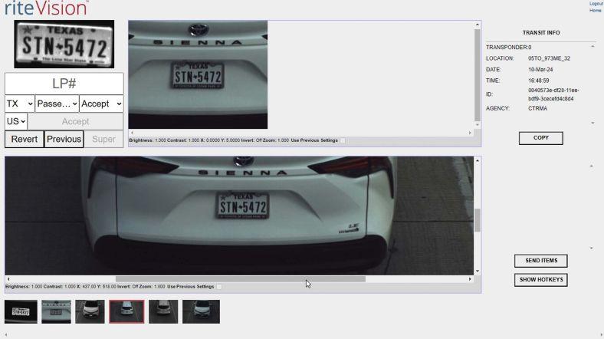Click the top image scroll-right arrow
Viewport: 604px width, 339px height.
[470, 133]
